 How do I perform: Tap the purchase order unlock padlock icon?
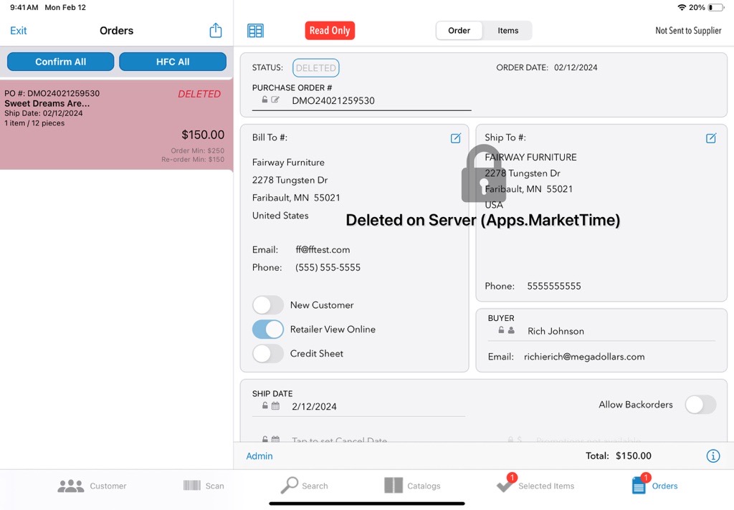click(x=264, y=100)
